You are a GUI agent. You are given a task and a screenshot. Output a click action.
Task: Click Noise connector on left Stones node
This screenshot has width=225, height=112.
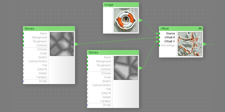[x=23, y=33]
